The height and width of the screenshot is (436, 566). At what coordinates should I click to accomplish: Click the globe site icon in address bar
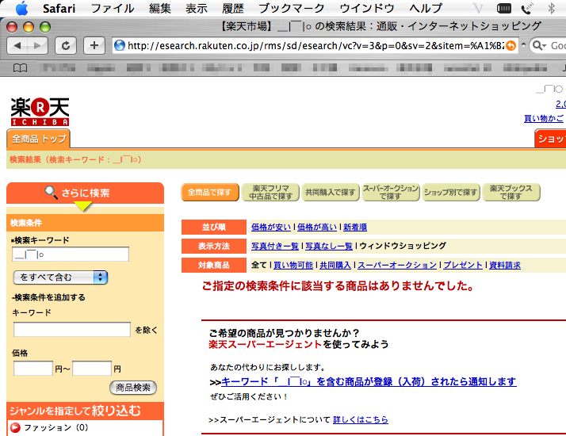(120, 45)
